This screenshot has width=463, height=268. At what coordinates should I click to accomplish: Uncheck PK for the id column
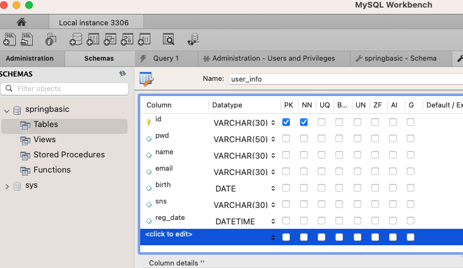tap(286, 122)
